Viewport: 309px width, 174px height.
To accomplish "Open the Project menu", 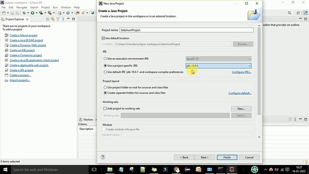I will point(45,7).
